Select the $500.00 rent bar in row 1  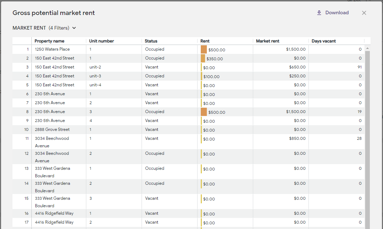pyautogui.click(x=204, y=50)
